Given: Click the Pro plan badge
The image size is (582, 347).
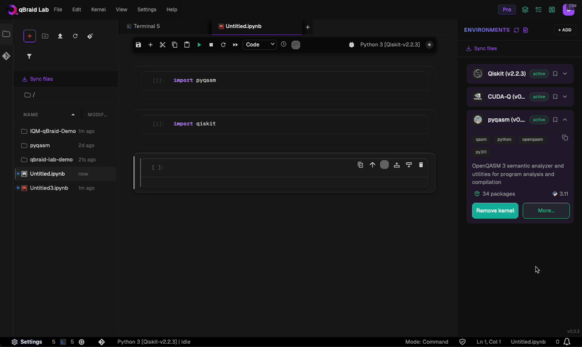Looking at the screenshot, I should tap(506, 10).
